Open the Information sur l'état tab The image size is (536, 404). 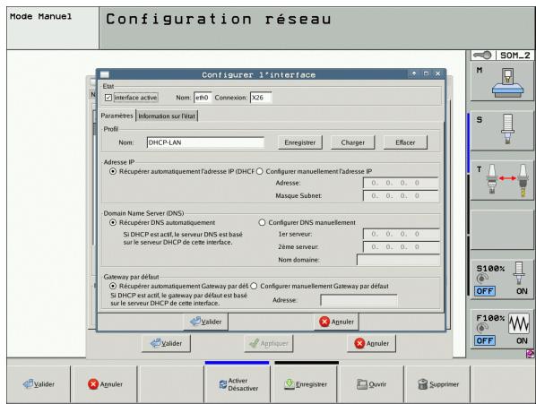pyautogui.click(x=167, y=116)
